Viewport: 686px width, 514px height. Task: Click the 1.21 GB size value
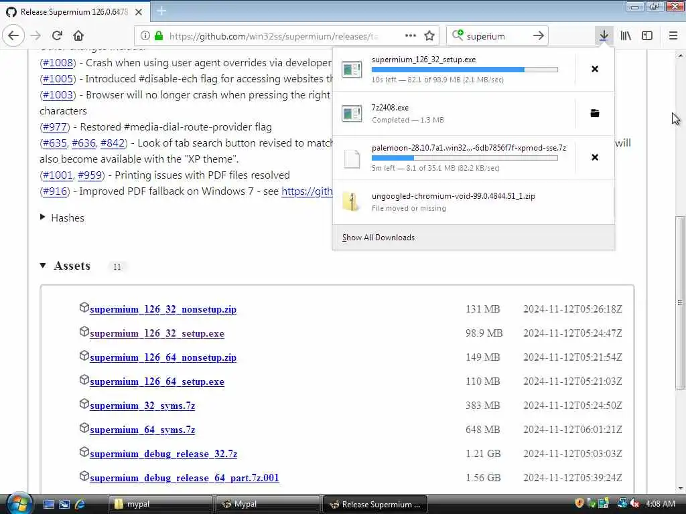483,454
